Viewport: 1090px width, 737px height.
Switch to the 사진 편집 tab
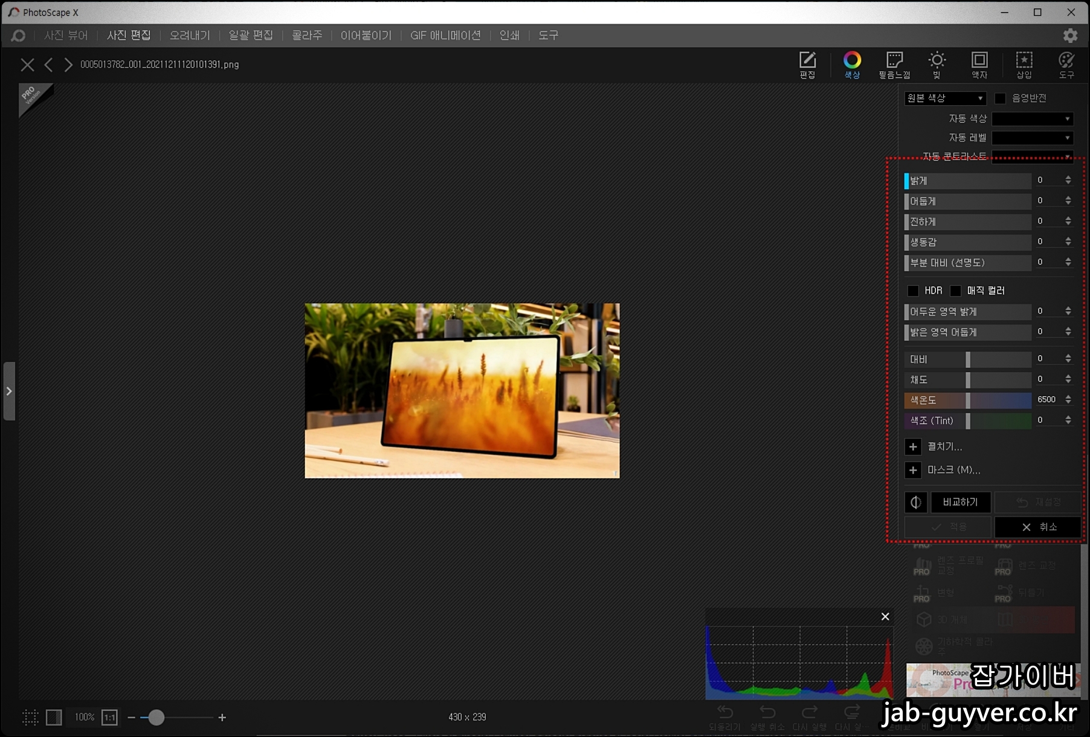coord(129,36)
